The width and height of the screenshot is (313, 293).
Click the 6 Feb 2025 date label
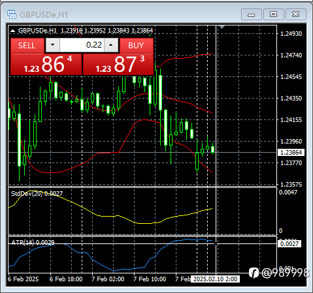click(x=24, y=279)
